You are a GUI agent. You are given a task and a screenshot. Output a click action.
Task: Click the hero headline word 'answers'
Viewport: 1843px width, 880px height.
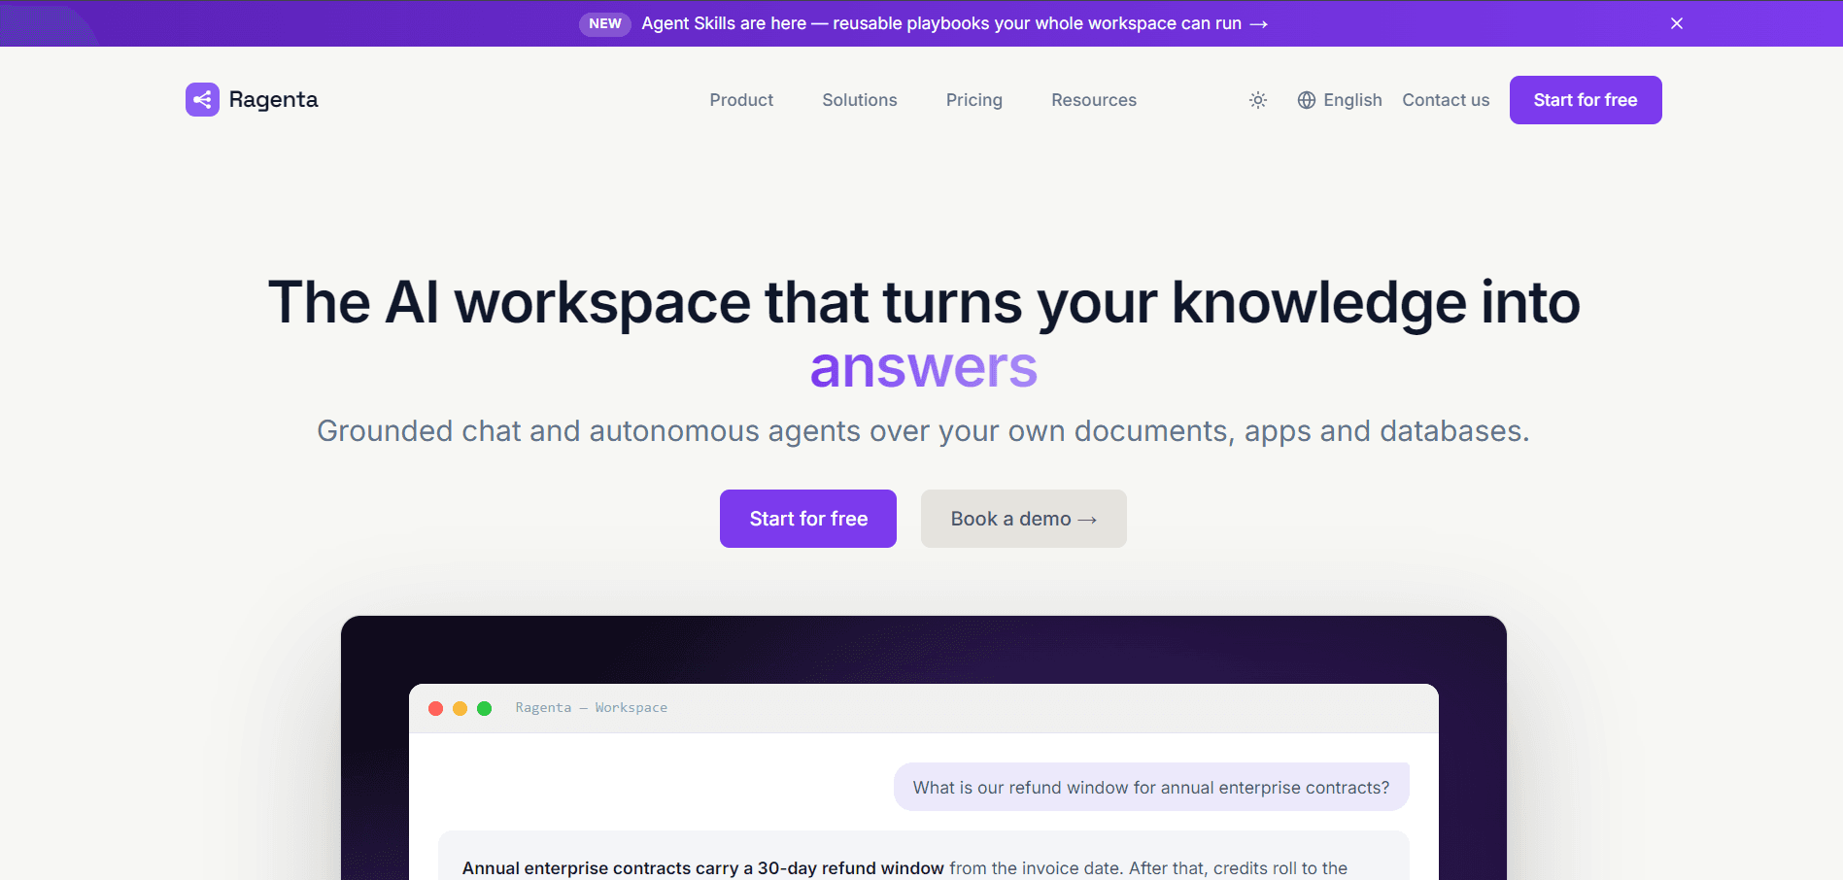click(x=924, y=367)
